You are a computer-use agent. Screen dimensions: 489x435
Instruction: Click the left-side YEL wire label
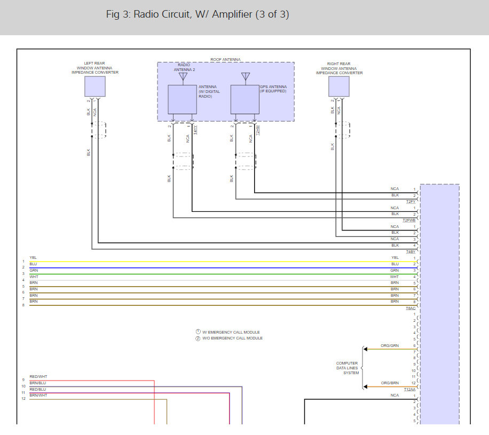33,258
